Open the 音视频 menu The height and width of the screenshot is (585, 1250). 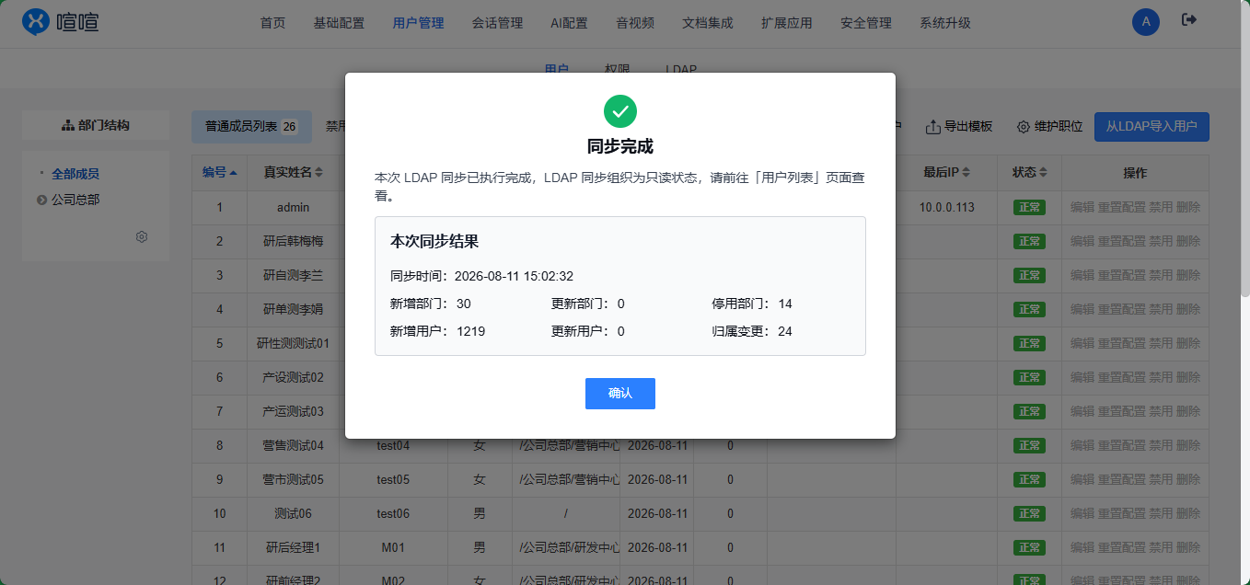[x=635, y=24]
